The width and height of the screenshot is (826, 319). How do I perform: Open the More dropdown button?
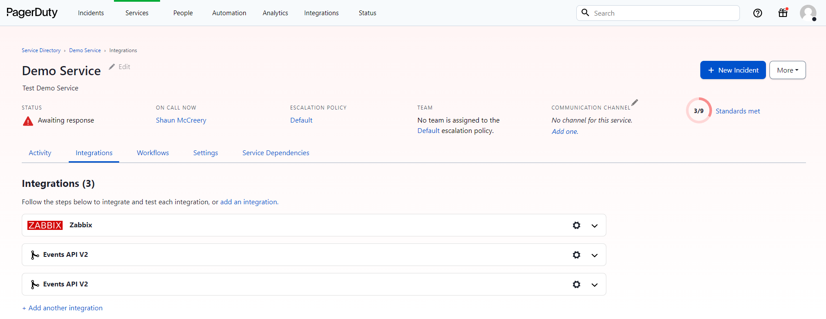pos(787,70)
